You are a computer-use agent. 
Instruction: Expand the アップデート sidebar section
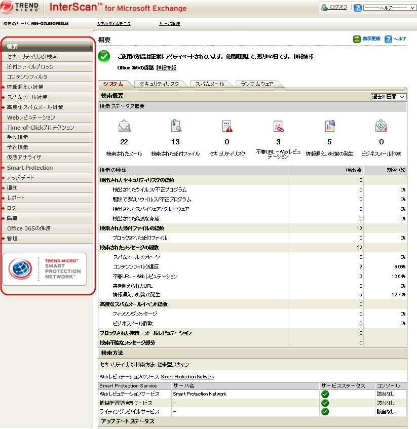pyautogui.click(x=4, y=178)
